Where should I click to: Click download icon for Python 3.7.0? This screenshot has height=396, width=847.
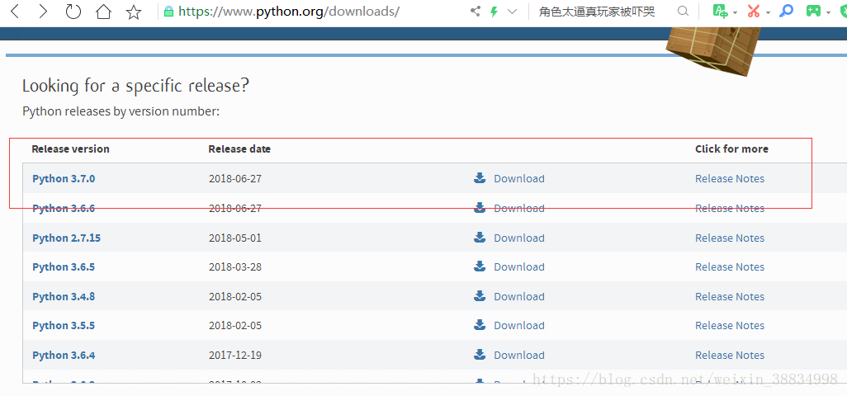480,178
